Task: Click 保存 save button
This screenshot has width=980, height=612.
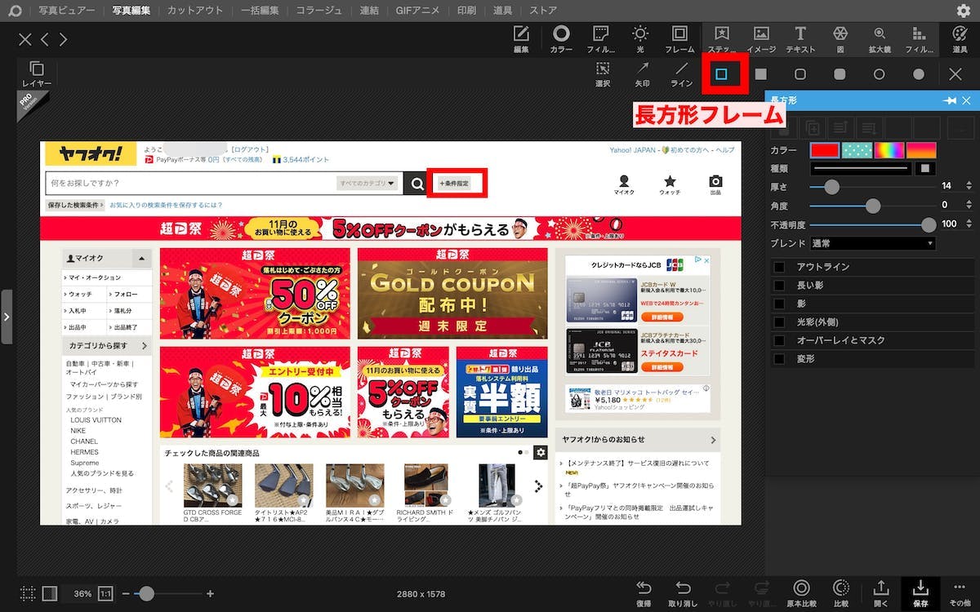Action: click(x=920, y=593)
